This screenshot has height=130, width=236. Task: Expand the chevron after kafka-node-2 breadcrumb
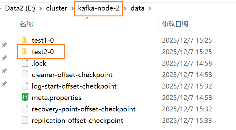point(126,8)
